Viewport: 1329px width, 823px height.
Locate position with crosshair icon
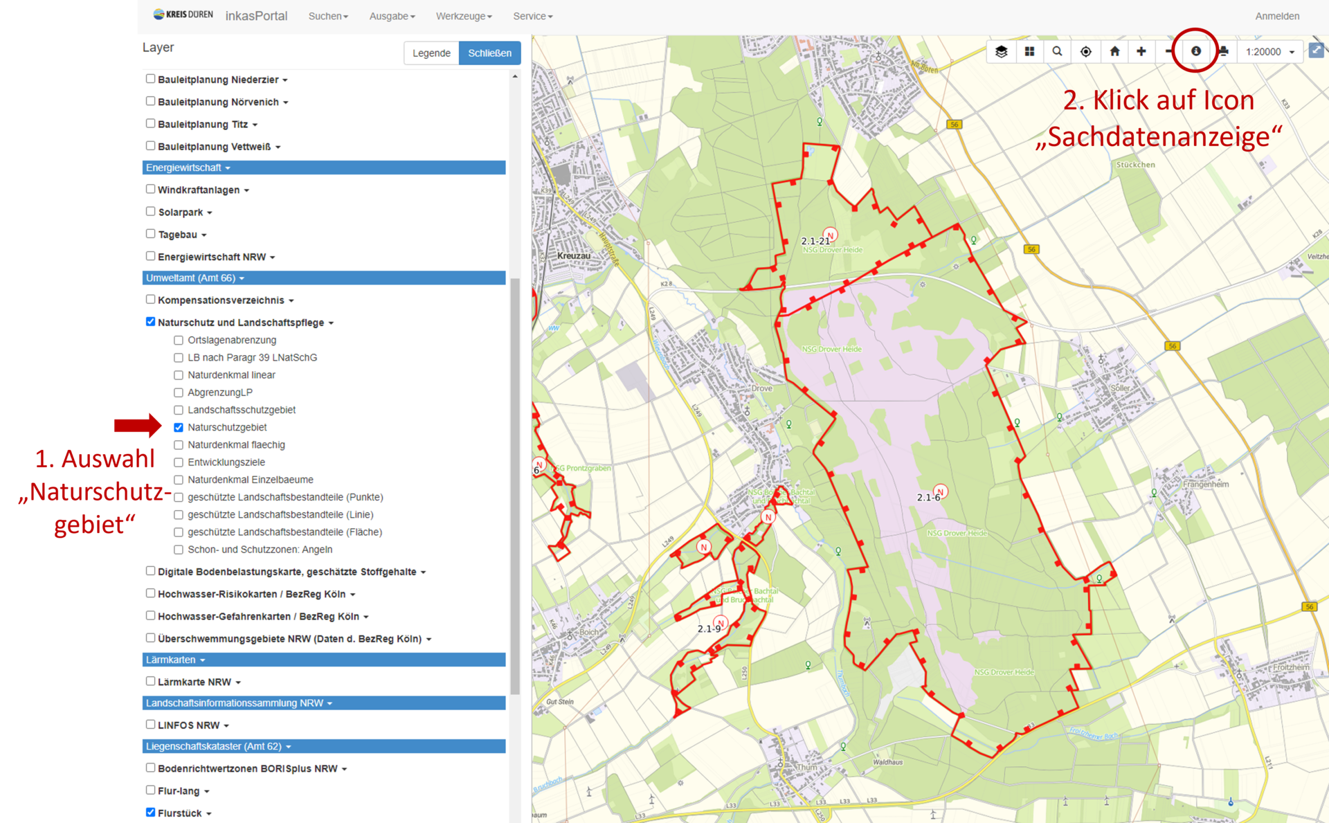[1085, 51]
